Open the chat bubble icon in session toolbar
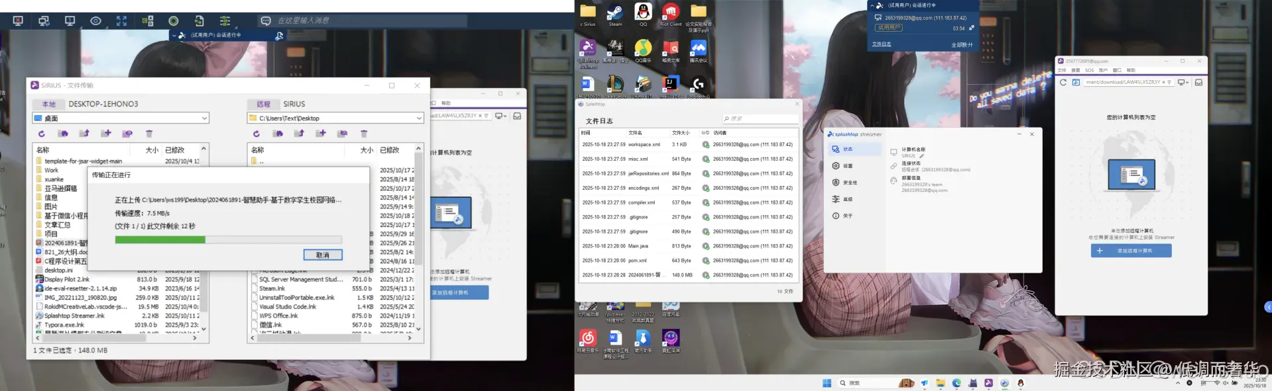This screenshot has height=391, width=1272. (266, 21)
